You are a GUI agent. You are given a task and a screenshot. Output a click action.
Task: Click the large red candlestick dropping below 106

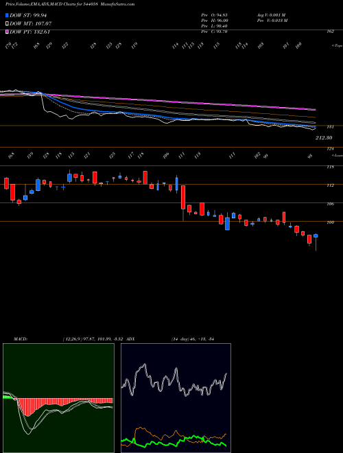coord(183,197)
